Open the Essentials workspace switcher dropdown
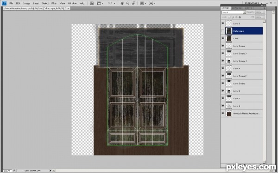Viewport: 278px width, 173px height. pyautogui.click(x=253, y=3)
